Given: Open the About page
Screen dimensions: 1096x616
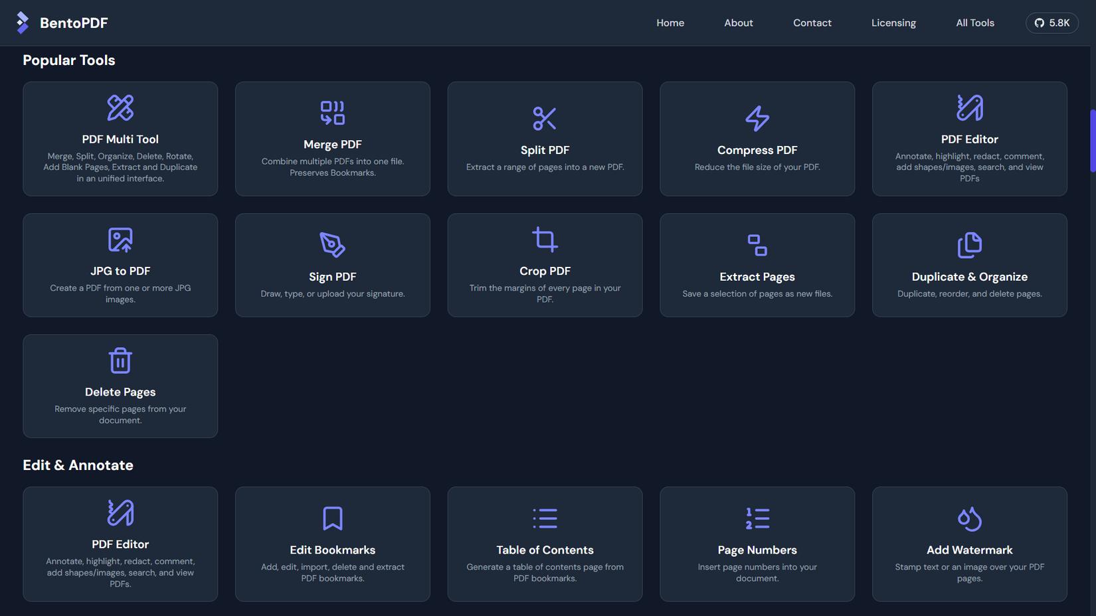Looking at the screenshot, I should pyautogui.click(x=738, y=23).
